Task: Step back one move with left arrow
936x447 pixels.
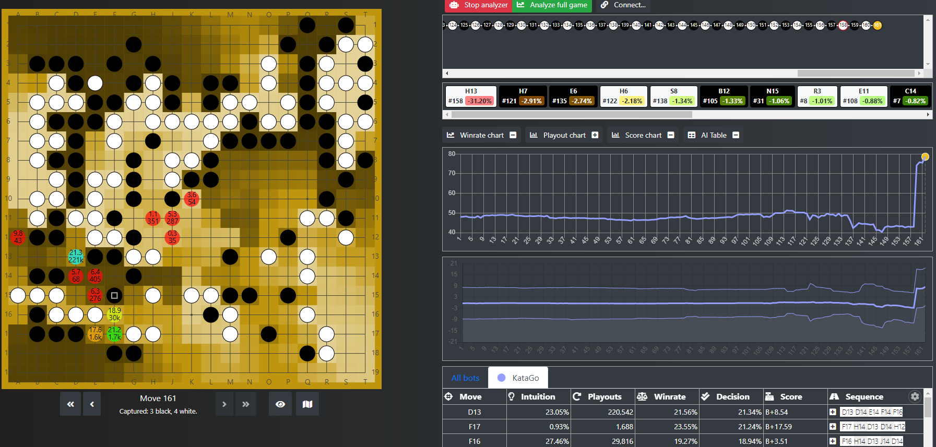Action: coord(92,404)
